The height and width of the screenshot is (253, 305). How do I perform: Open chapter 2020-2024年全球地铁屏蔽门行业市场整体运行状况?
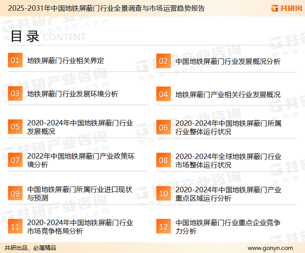228,161
